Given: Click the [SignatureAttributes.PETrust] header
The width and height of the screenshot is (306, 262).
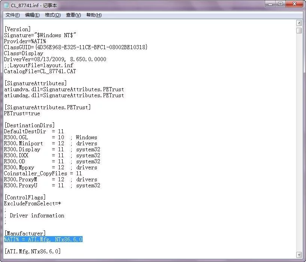Looking at the screenshot, I should tap(47, 107).
